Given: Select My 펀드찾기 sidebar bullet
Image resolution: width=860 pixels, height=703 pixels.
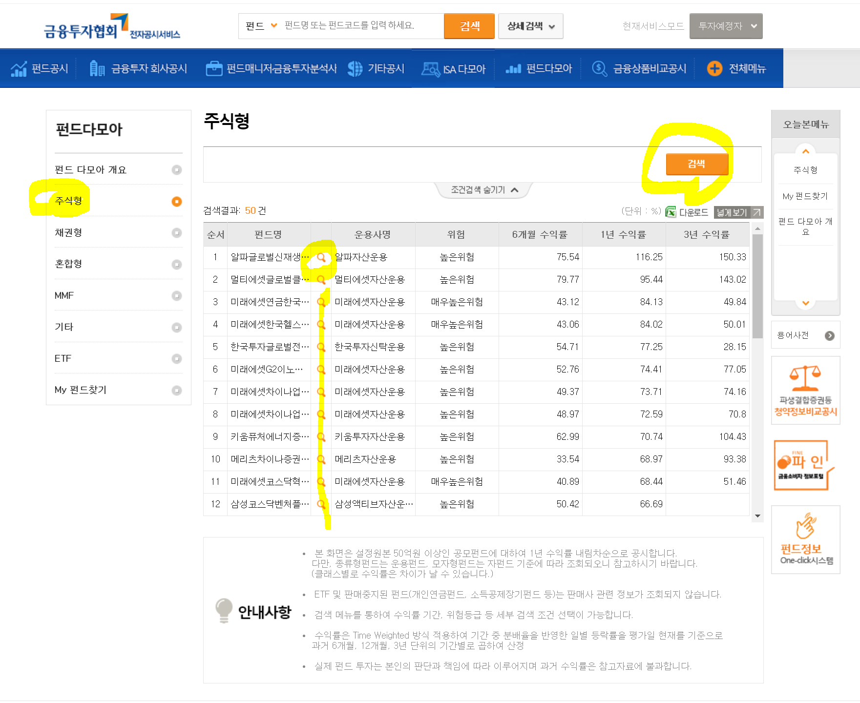Looking at the screenshot, I should (x=177, y=391).
